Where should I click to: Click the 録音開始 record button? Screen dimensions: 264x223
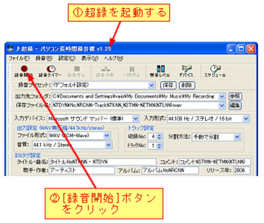24,71
